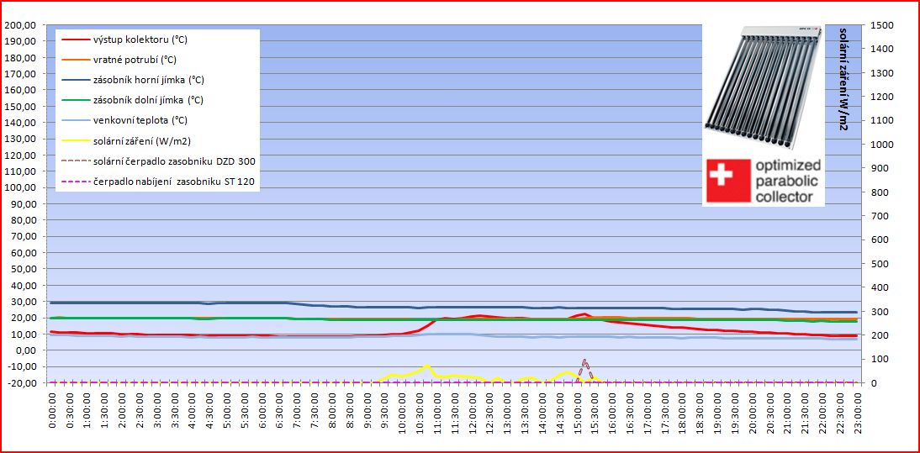Click the red Swiss cross logo
This screenshot has height=453, width=920.
click(728, 181)
